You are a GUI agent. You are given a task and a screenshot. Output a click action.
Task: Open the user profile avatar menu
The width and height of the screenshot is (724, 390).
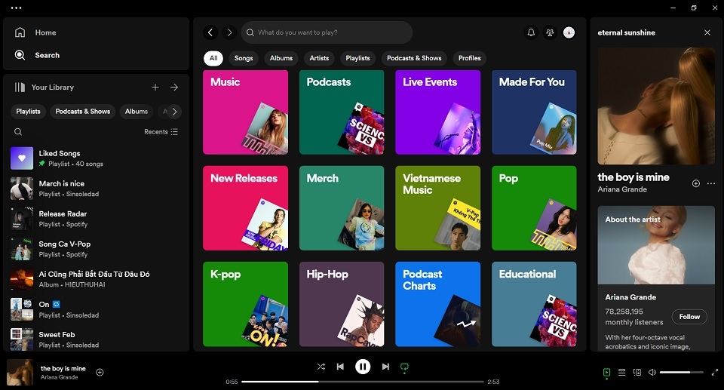point(569,32)
